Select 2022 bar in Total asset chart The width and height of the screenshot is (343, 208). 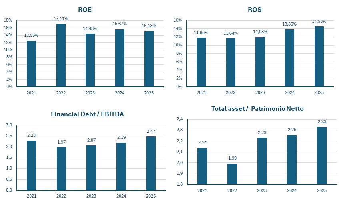click(232, 174)
